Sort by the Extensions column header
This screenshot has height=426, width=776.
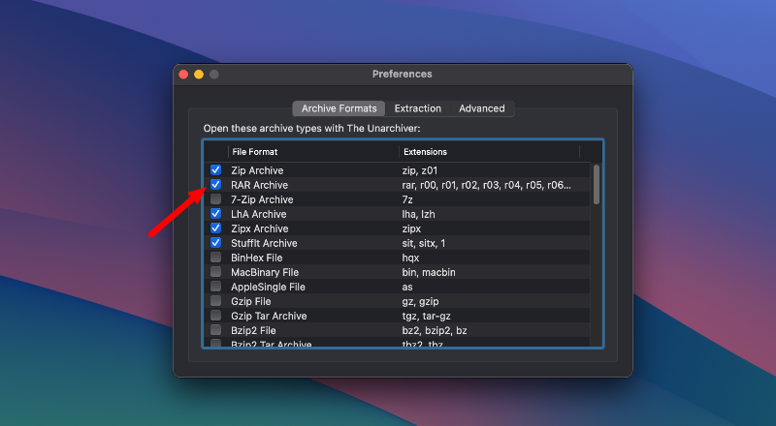click(x=489, y=152)
